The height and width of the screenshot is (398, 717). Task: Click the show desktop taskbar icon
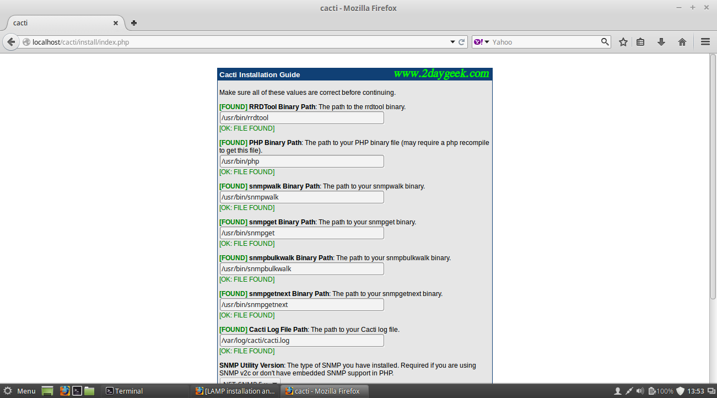[x=47, y=391]
